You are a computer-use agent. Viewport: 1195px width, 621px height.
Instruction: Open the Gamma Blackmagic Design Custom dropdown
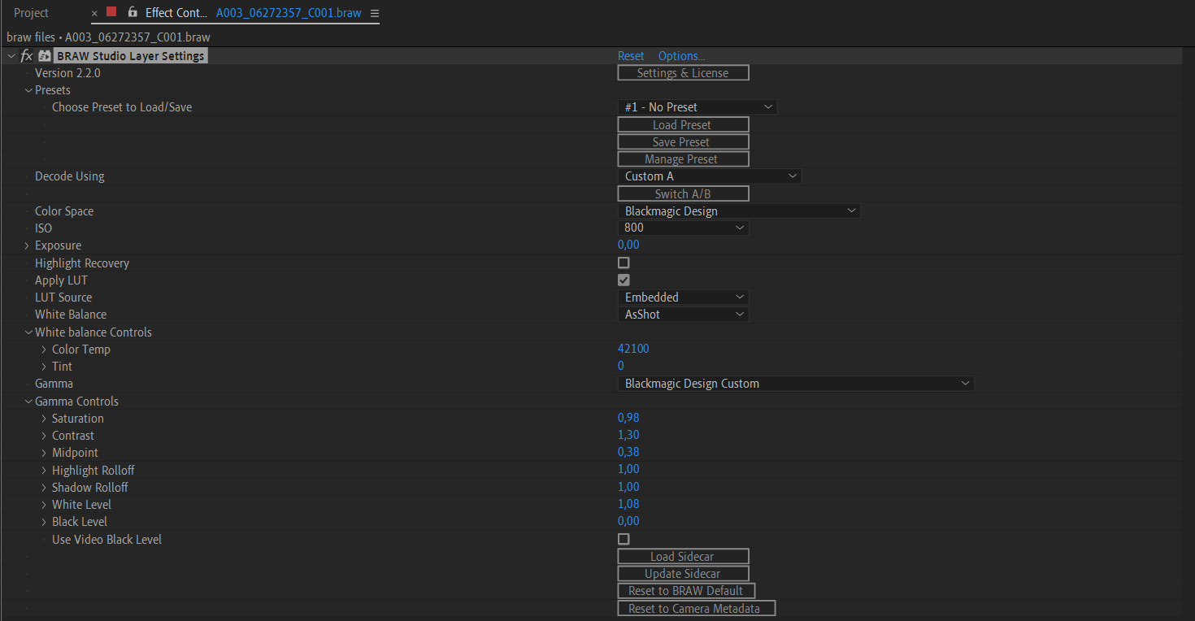[x=795, y=384]
